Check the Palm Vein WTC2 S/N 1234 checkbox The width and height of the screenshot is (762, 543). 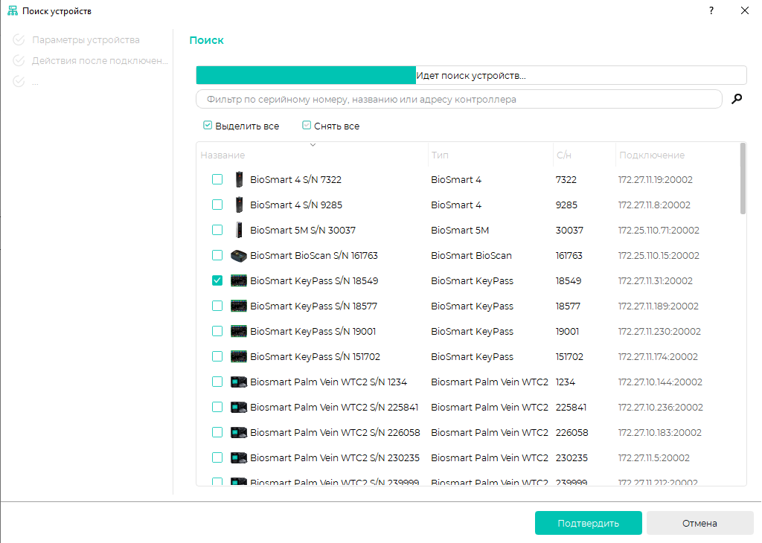[x=217, y=382]
